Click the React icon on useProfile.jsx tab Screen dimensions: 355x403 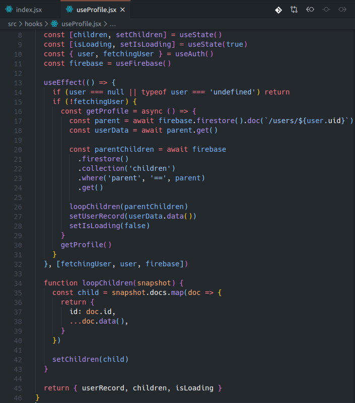click(69, 10)
